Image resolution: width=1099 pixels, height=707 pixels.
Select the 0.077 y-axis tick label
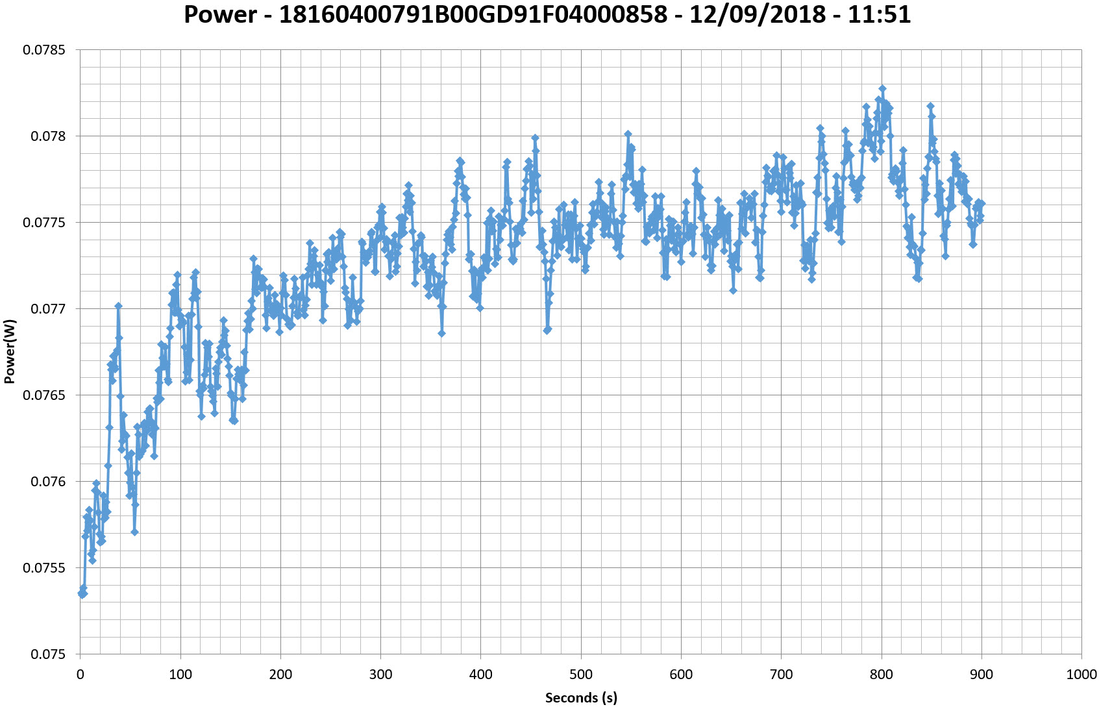(x=47, y=309)
